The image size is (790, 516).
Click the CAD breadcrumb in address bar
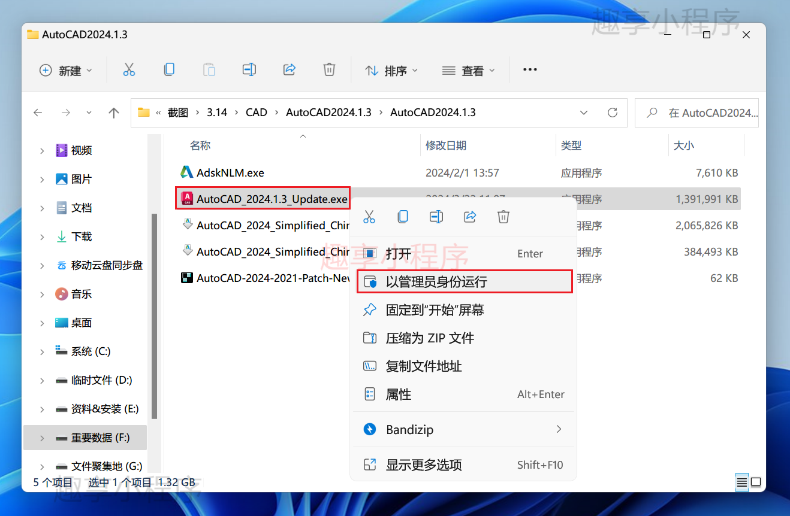click(x=257, y=113)
